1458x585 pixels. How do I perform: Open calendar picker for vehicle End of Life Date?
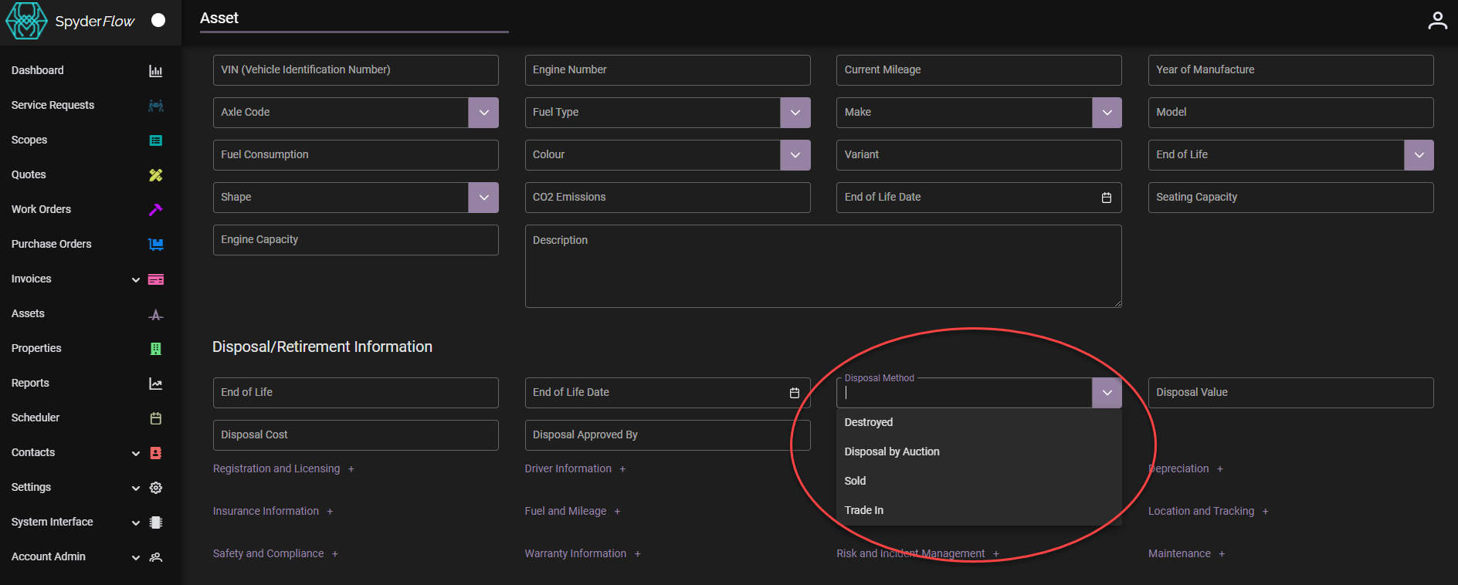1106,198
